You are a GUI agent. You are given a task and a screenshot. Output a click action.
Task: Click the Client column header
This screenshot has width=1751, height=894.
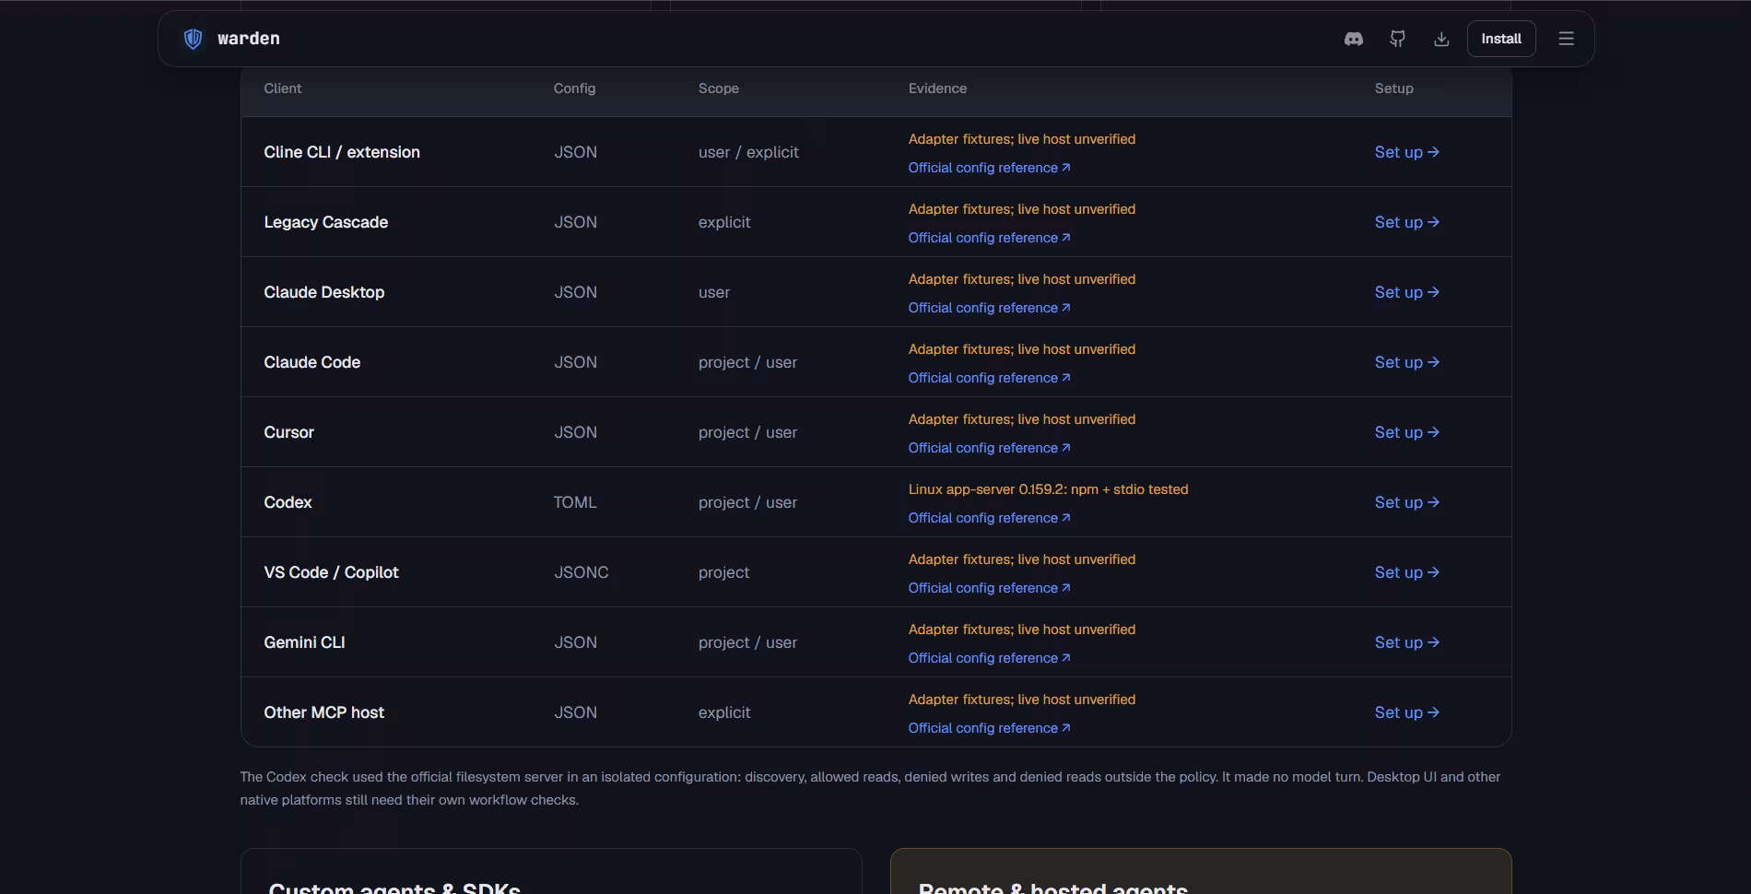pyautogui.click(x=282, y=88)
